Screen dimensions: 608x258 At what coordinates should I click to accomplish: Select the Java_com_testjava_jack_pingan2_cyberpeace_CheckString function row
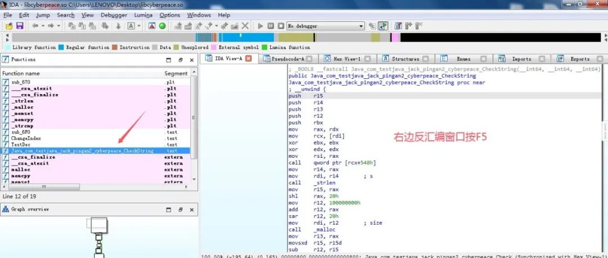(96, 150)
